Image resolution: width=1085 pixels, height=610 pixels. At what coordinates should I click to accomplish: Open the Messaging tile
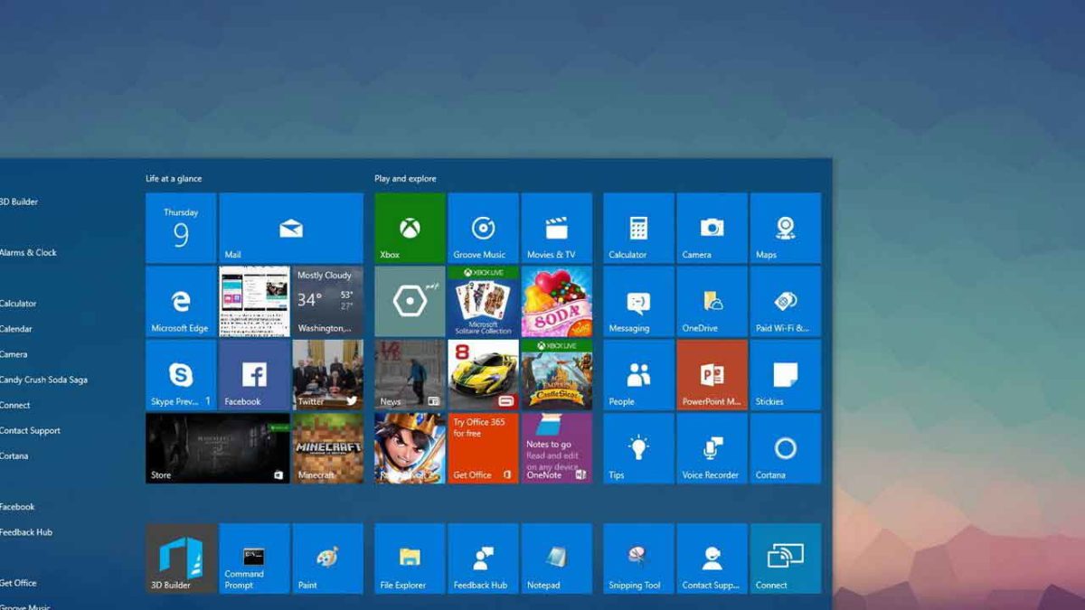click(638, 301)
